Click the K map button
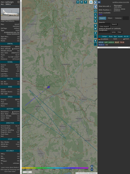Image resolution: width=130 pixels, height=174 pixels. (x=95, y=21)
